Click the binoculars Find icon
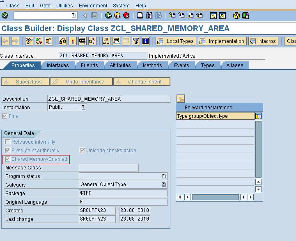296x241 pixels. click(149, 16)
